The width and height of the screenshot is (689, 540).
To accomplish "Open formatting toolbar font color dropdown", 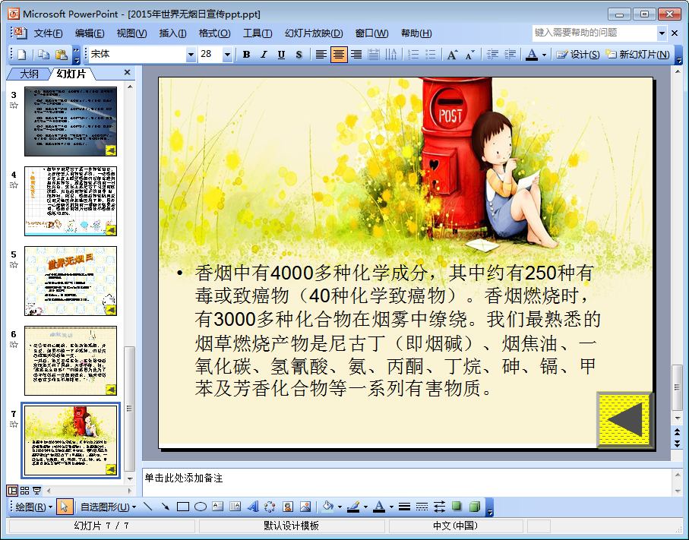I will (544, 55).
